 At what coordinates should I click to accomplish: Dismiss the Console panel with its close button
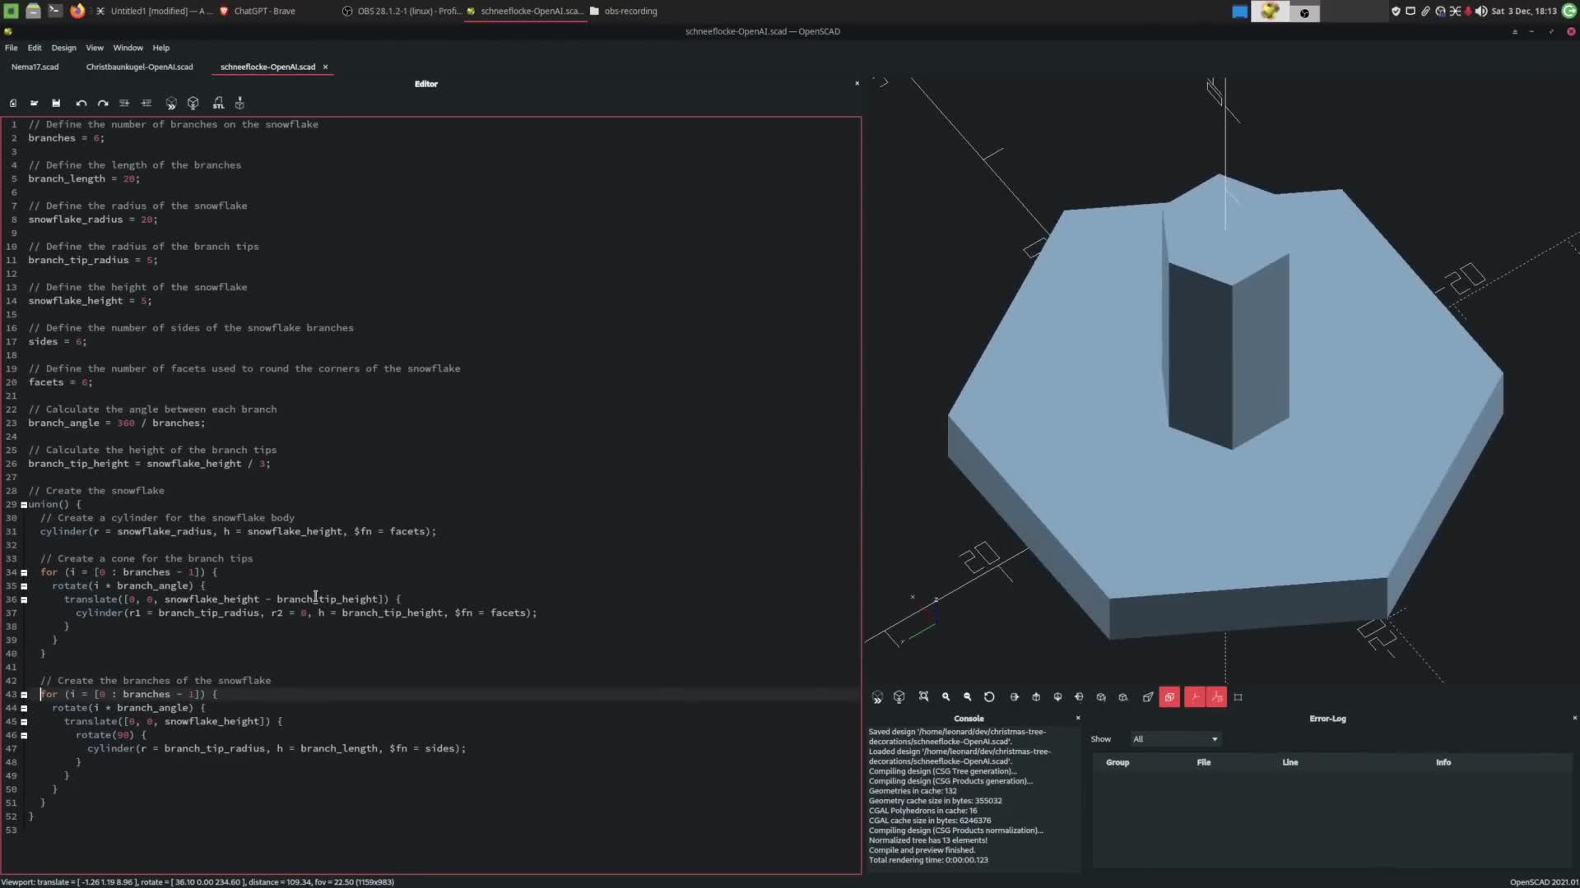(1079, 718)
